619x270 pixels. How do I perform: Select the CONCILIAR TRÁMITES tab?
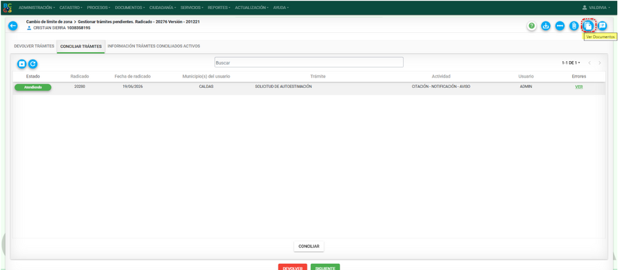pyautogui.click(x=81, y=47)
